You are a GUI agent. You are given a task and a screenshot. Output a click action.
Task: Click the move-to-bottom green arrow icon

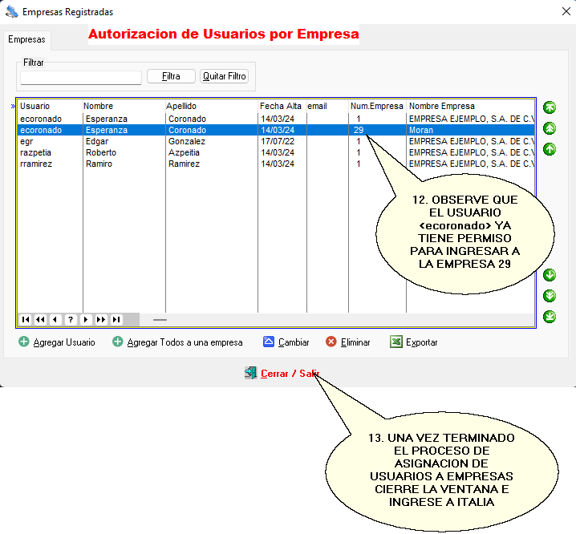click(550, 317)
